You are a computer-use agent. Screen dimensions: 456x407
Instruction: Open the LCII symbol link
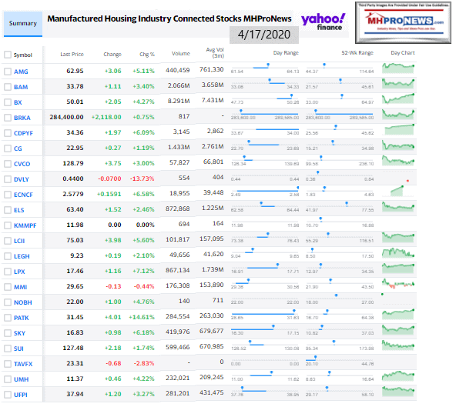(19, 241)
